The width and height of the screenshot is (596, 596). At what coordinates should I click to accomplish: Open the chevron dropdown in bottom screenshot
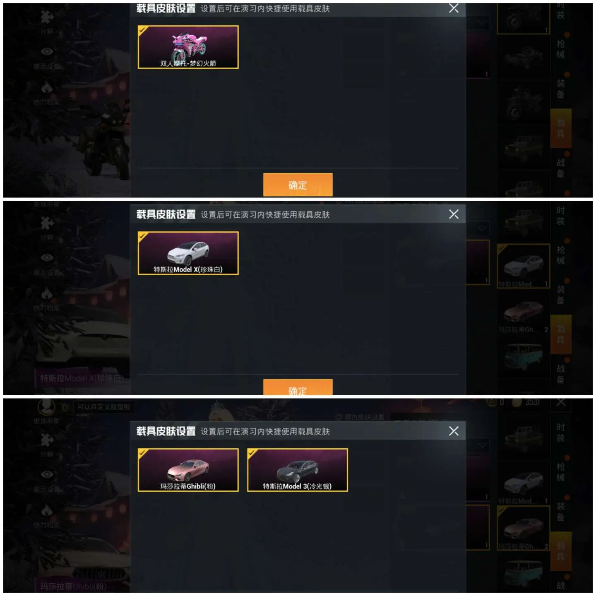point(482,445)
